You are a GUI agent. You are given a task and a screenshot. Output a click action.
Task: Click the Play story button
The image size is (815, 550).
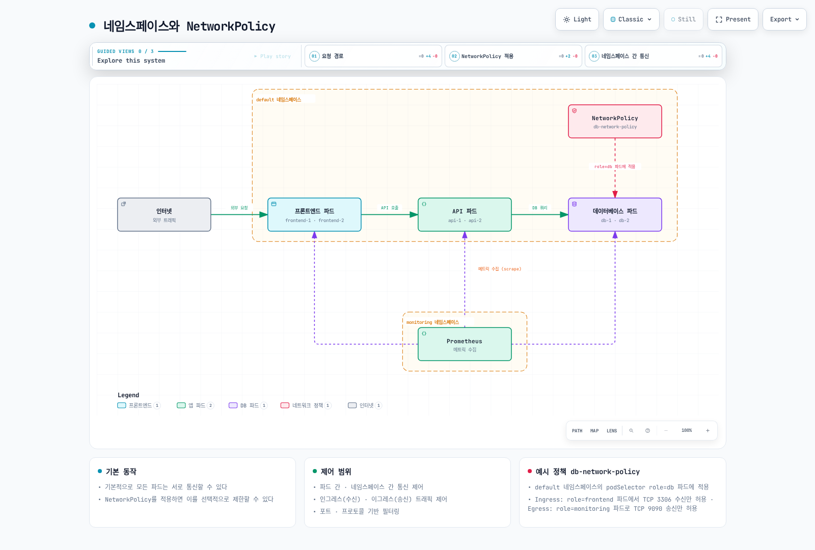(273, 56)
